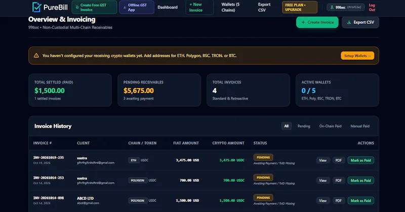Image resolution: width=405 pixels, height=212 pixels.
Task: Click the PENDING status badge for INV-20261019-235
Action: click(x=263, y=157)
